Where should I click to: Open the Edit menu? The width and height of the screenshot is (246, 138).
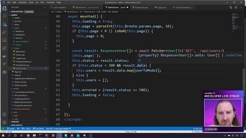pos(14,2)
